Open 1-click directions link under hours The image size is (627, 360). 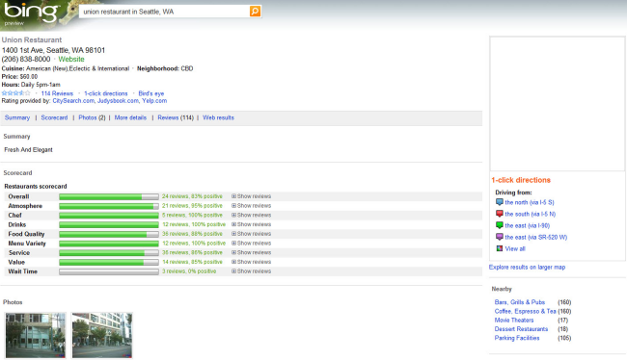pos(106,93)
